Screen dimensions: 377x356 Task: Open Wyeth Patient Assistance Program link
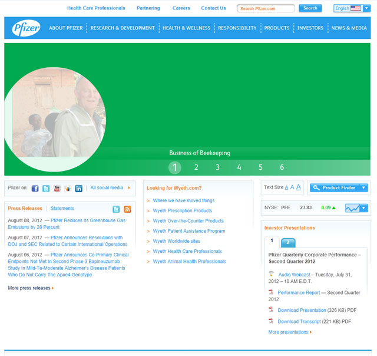pyautogui.click(x=189, y=231)
